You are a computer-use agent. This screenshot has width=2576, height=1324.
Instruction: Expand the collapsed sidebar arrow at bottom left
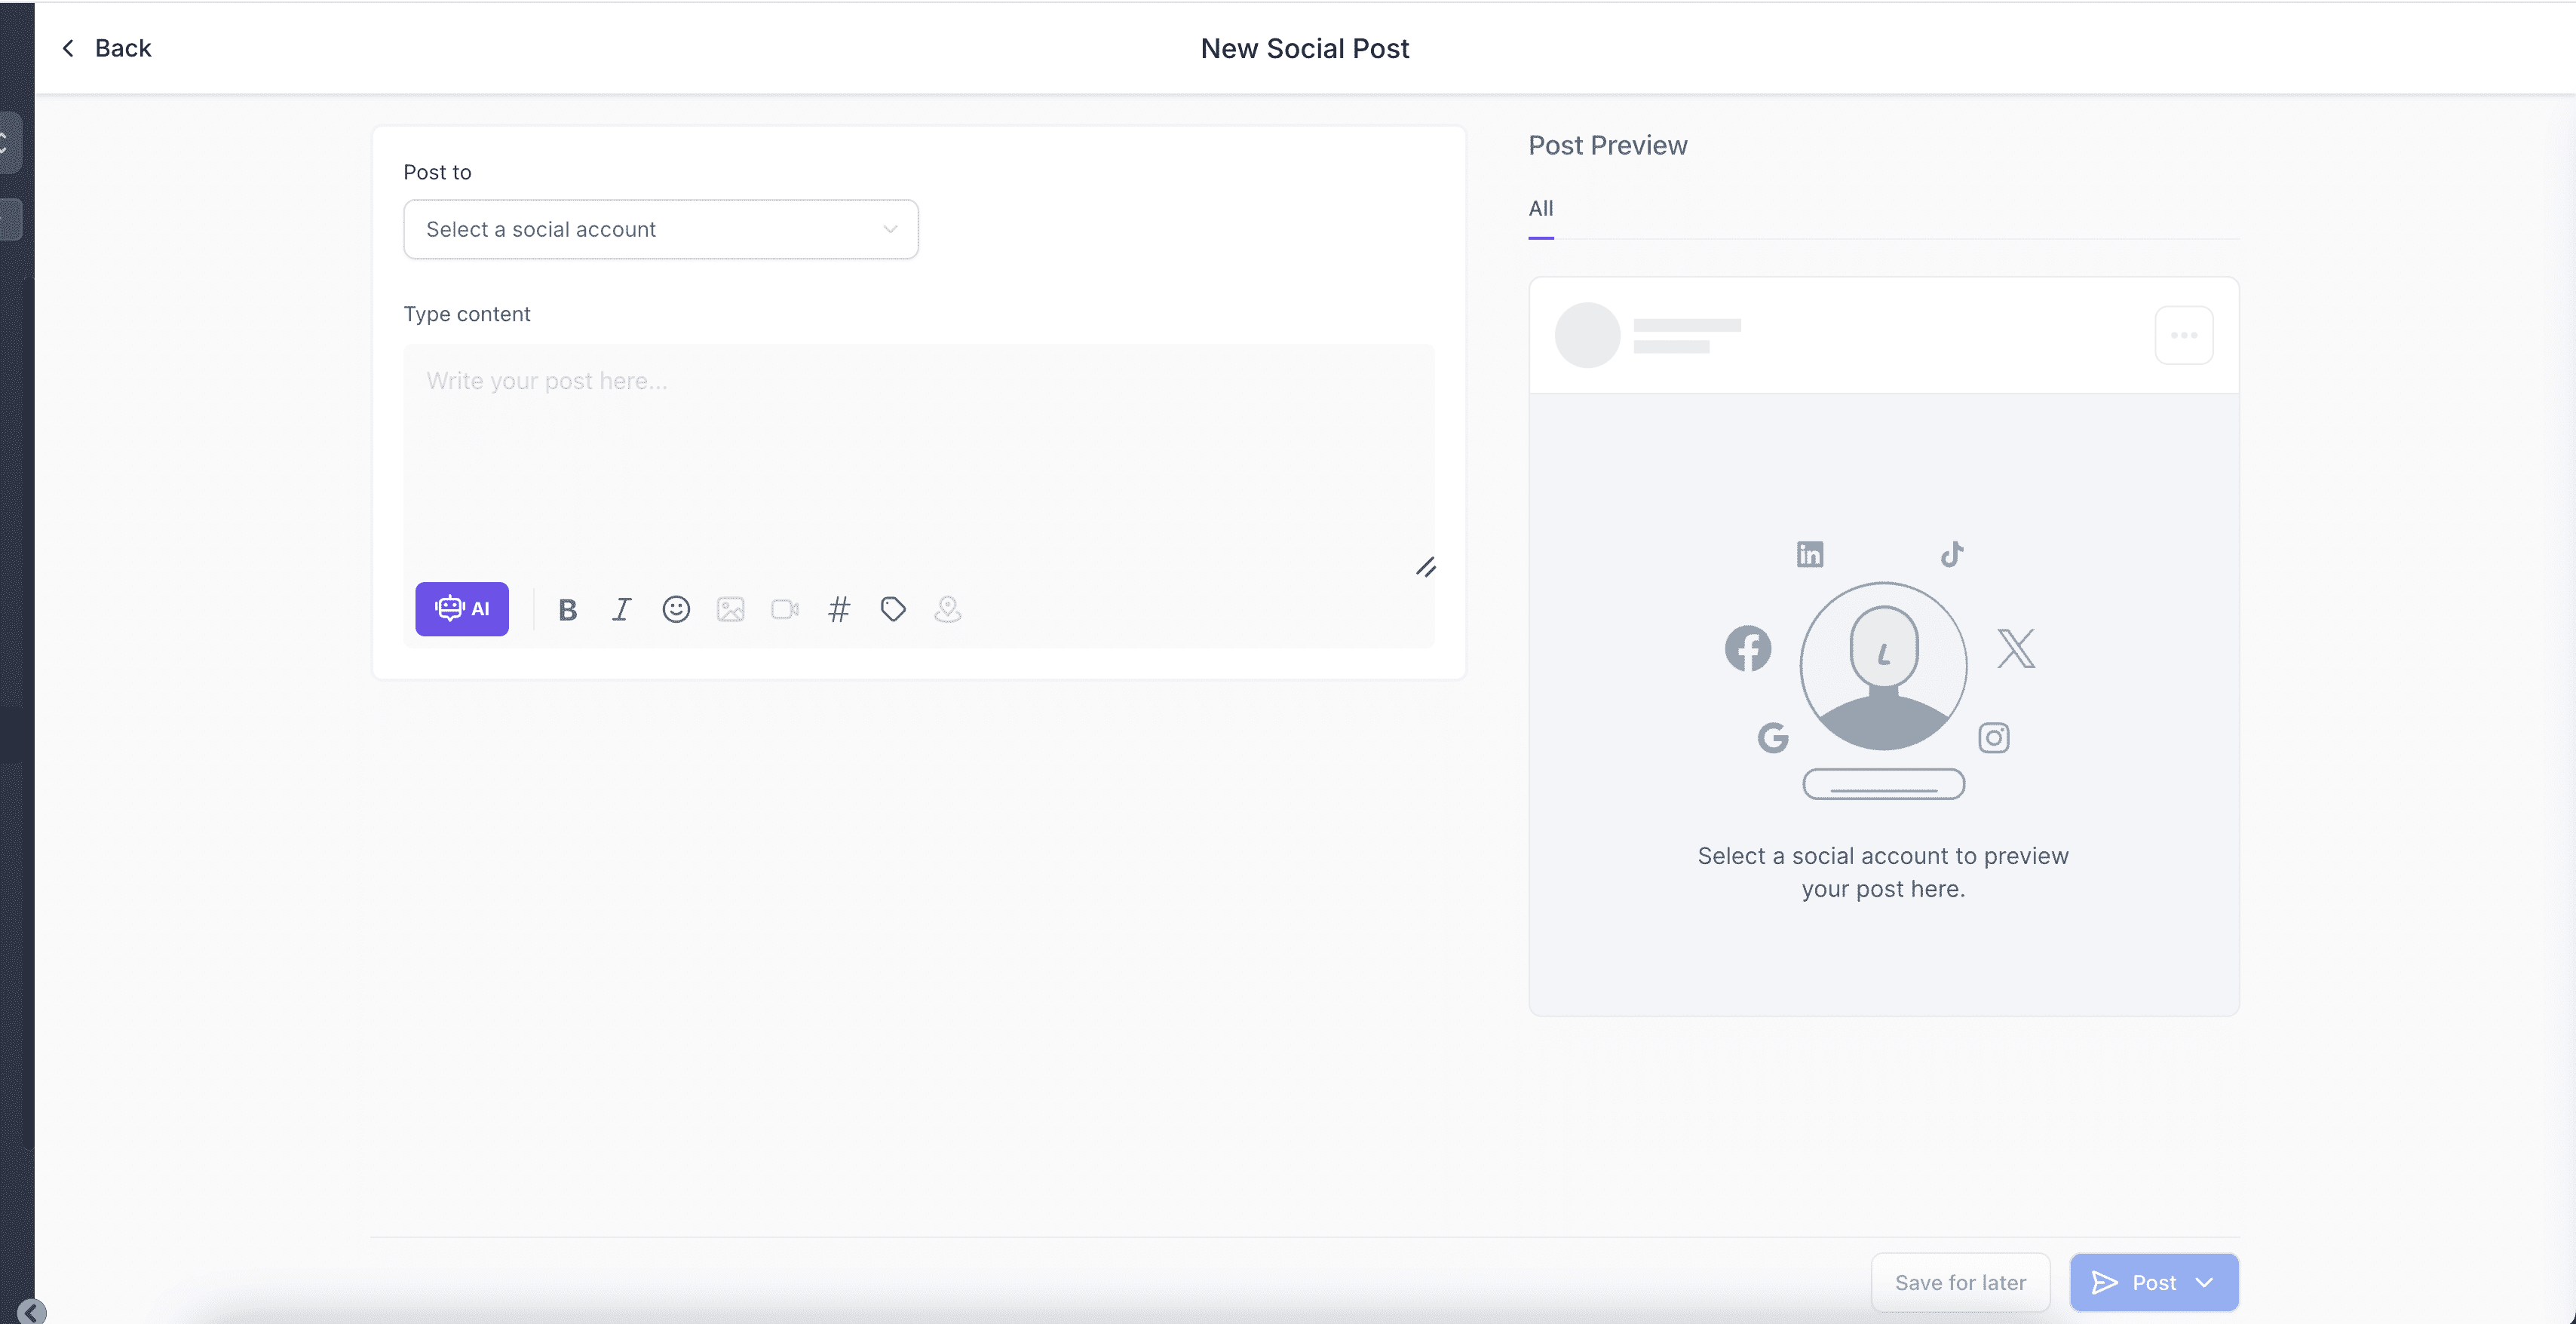coord(31,1311)
